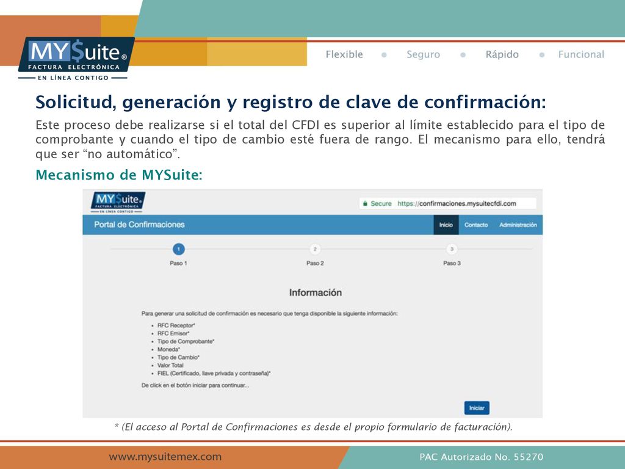The width and height of the screenshot is (625, 469).
Task: Click the Seguro header word
Action: (x=424, y=54)
